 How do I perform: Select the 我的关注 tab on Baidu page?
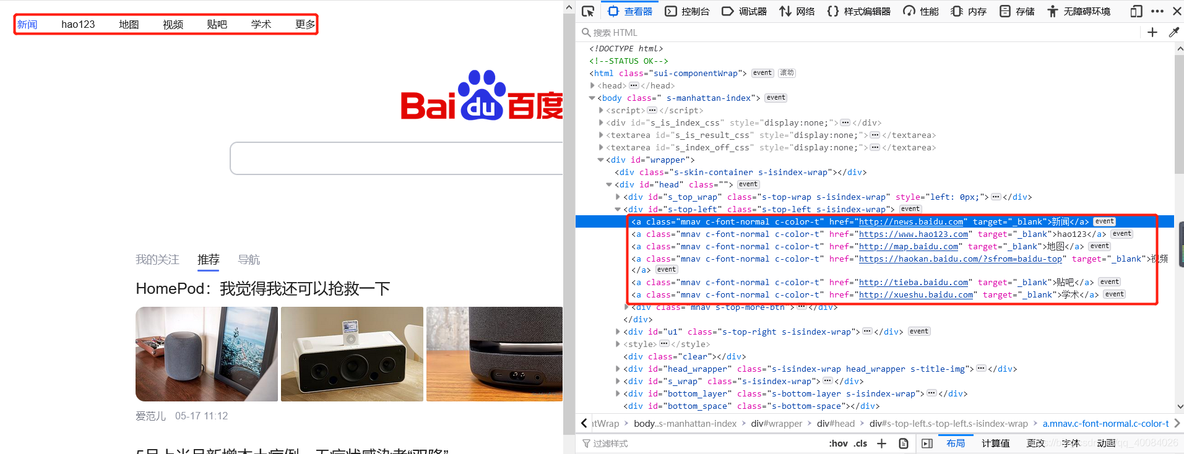pyautogui.click(x=157, y=260)
